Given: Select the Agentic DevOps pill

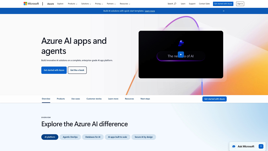Looking at the screenshot, I should click(x=70, y=137).
